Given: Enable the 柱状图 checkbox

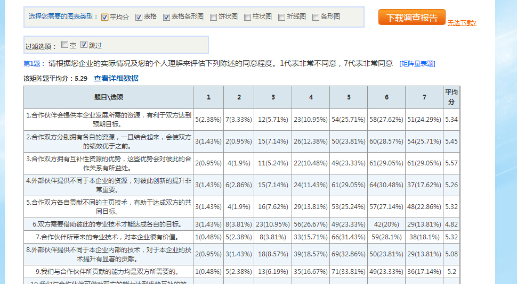Looking at the screenshot, I should (248, 17).
